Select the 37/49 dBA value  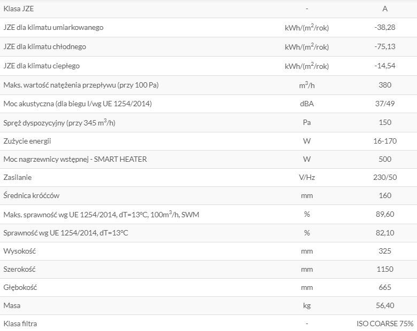tap(385, 104)
